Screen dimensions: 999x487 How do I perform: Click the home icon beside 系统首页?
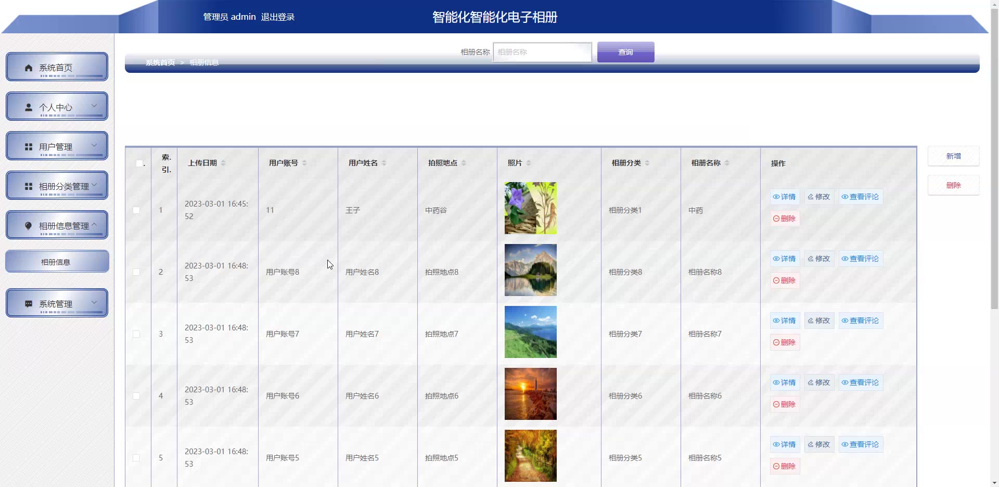pos(29,68)
